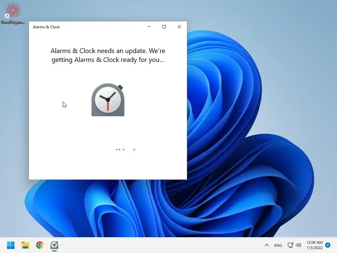Open the DataWagon desktop shortcut
The image size is (337, 253).
13,13
